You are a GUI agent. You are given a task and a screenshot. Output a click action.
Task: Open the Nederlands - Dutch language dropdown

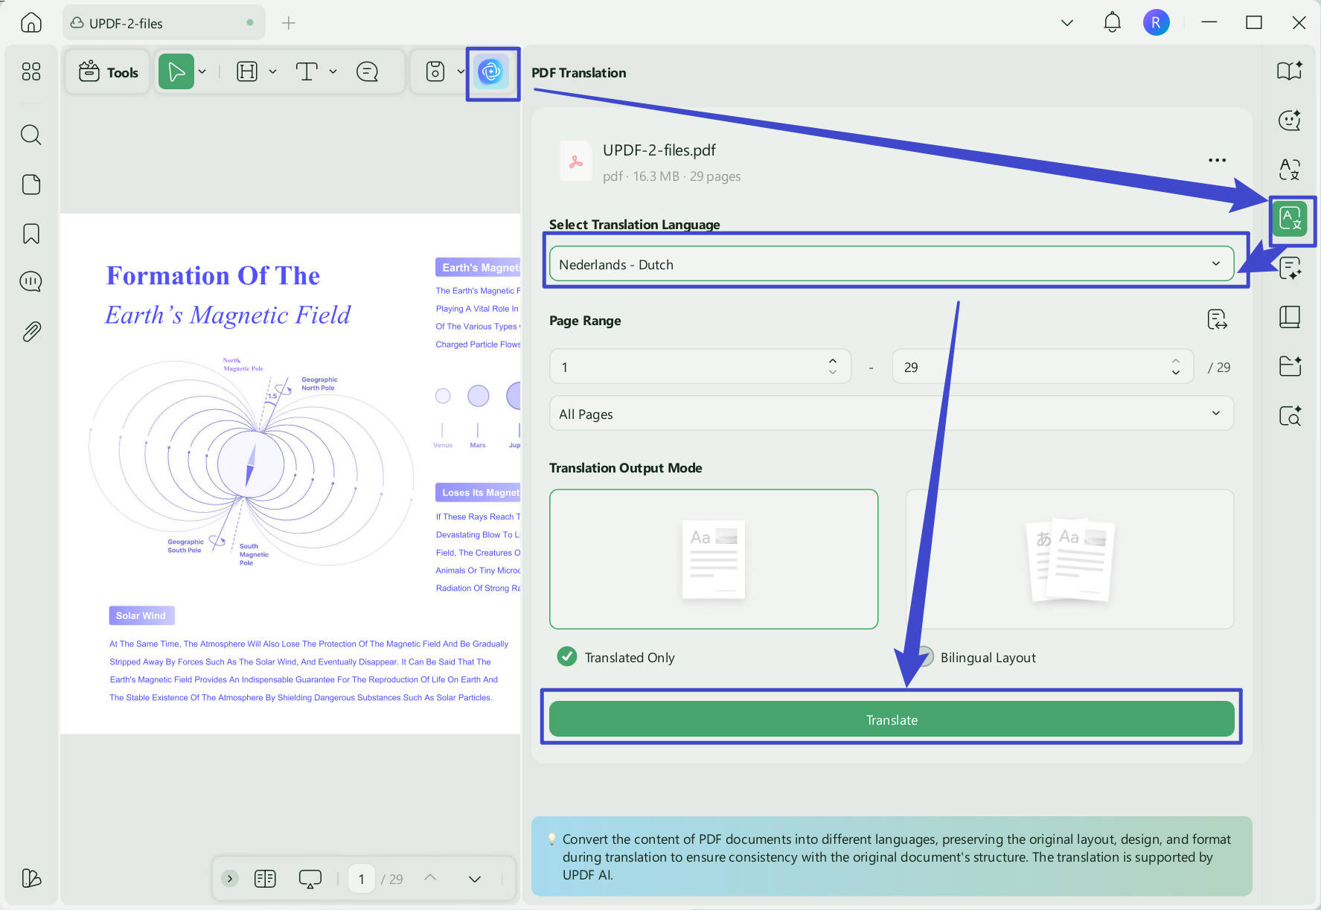[x=892, y=264]
